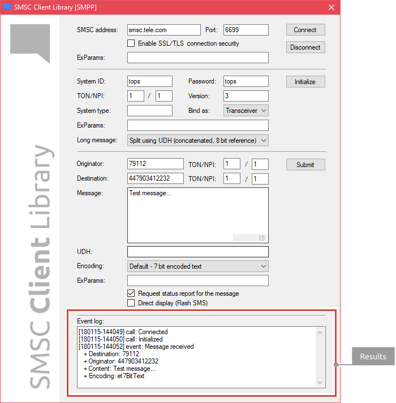Click the System ID text field

[x=150, y=81]
